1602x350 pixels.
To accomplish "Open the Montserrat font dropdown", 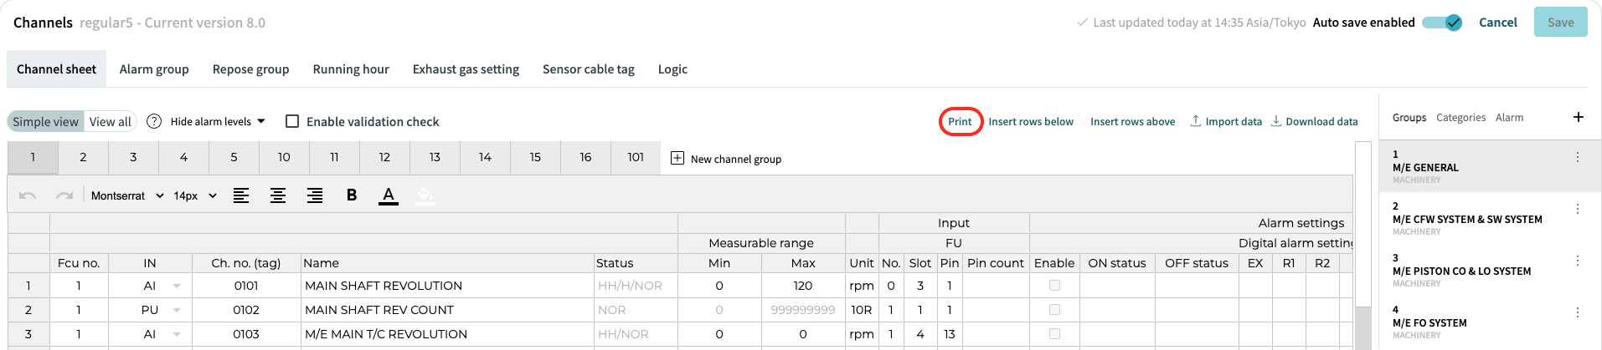I will pos(127,195).
